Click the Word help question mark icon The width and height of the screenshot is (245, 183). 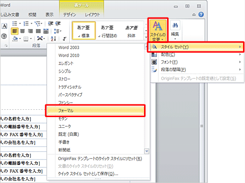(x=201, y=15)
